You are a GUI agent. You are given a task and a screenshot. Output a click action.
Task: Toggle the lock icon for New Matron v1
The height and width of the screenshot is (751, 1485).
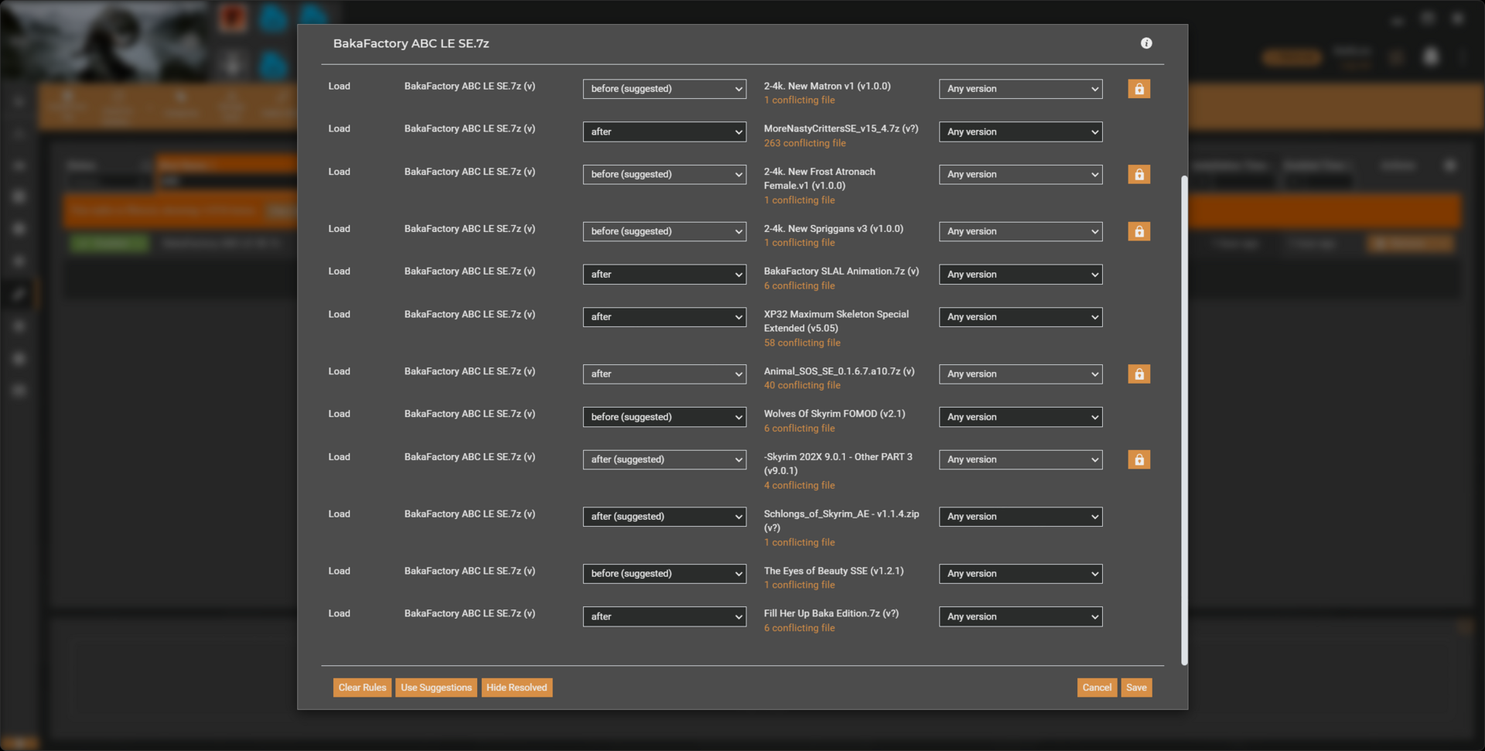pyautogui.click(x=1138, y=89)
